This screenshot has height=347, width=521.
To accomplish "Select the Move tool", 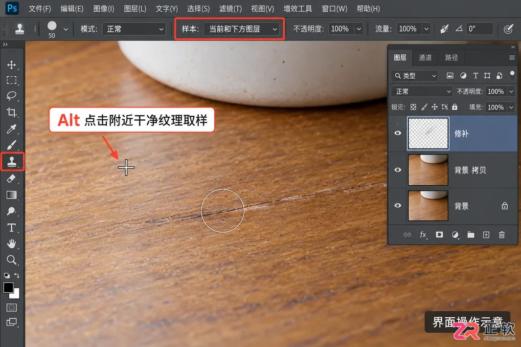I will pos(12,65).
